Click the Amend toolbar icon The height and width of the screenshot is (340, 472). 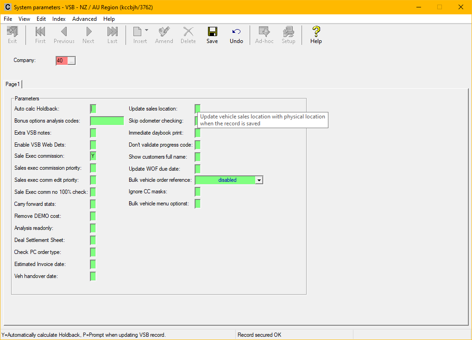[164, 35]
